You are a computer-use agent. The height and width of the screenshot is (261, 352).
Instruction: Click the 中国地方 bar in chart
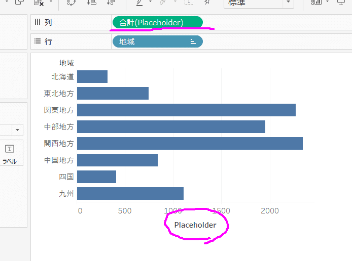pos(117,160)
